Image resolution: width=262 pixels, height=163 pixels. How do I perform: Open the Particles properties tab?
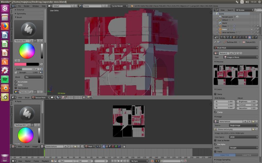click(x=253, y=37)
